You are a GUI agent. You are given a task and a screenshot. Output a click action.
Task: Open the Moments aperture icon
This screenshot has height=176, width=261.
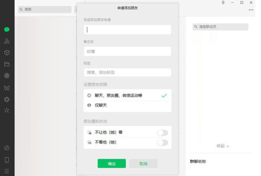pos(7,76)
